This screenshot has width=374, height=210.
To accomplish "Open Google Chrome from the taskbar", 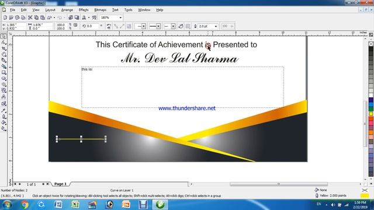I will [x=25, y=205].
